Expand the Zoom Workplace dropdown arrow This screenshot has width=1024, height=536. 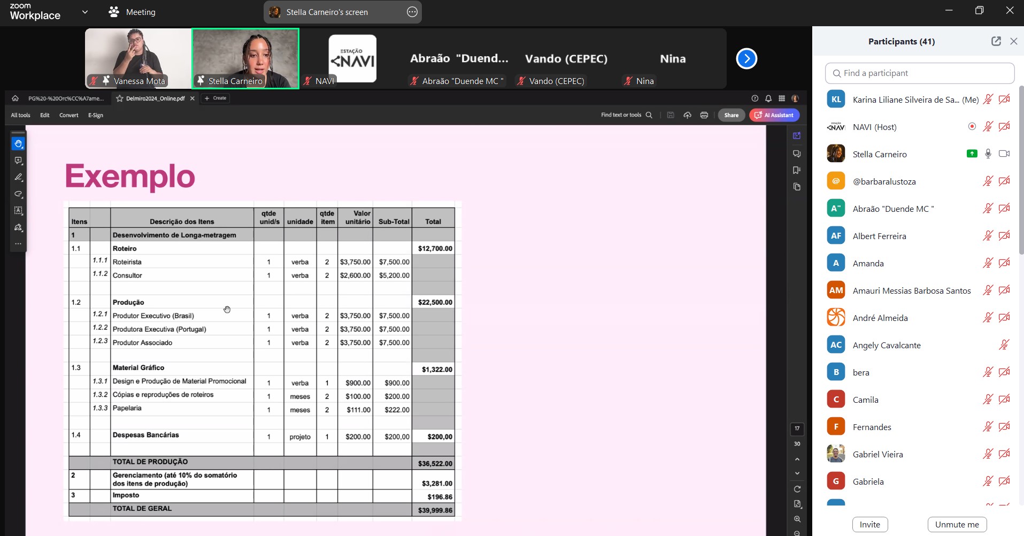pyautogui.click(x=84, y=12)
